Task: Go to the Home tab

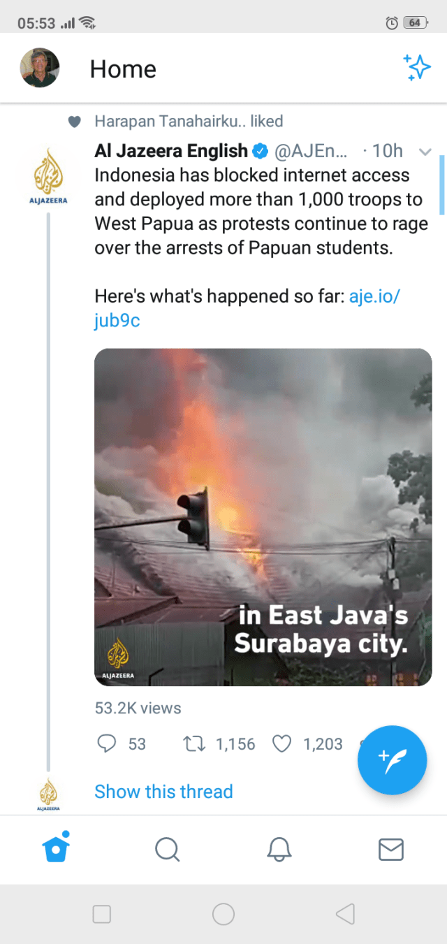Action: [56, 849]
